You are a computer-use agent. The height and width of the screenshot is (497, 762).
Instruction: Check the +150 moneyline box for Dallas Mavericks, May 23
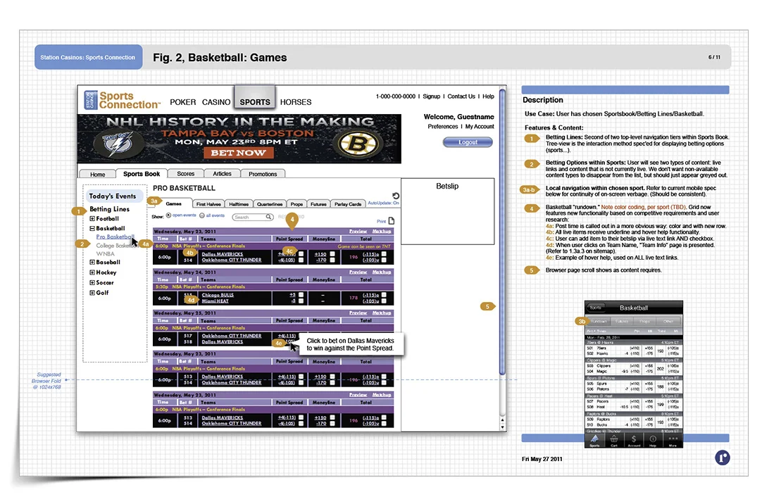[x=332, y=254]
